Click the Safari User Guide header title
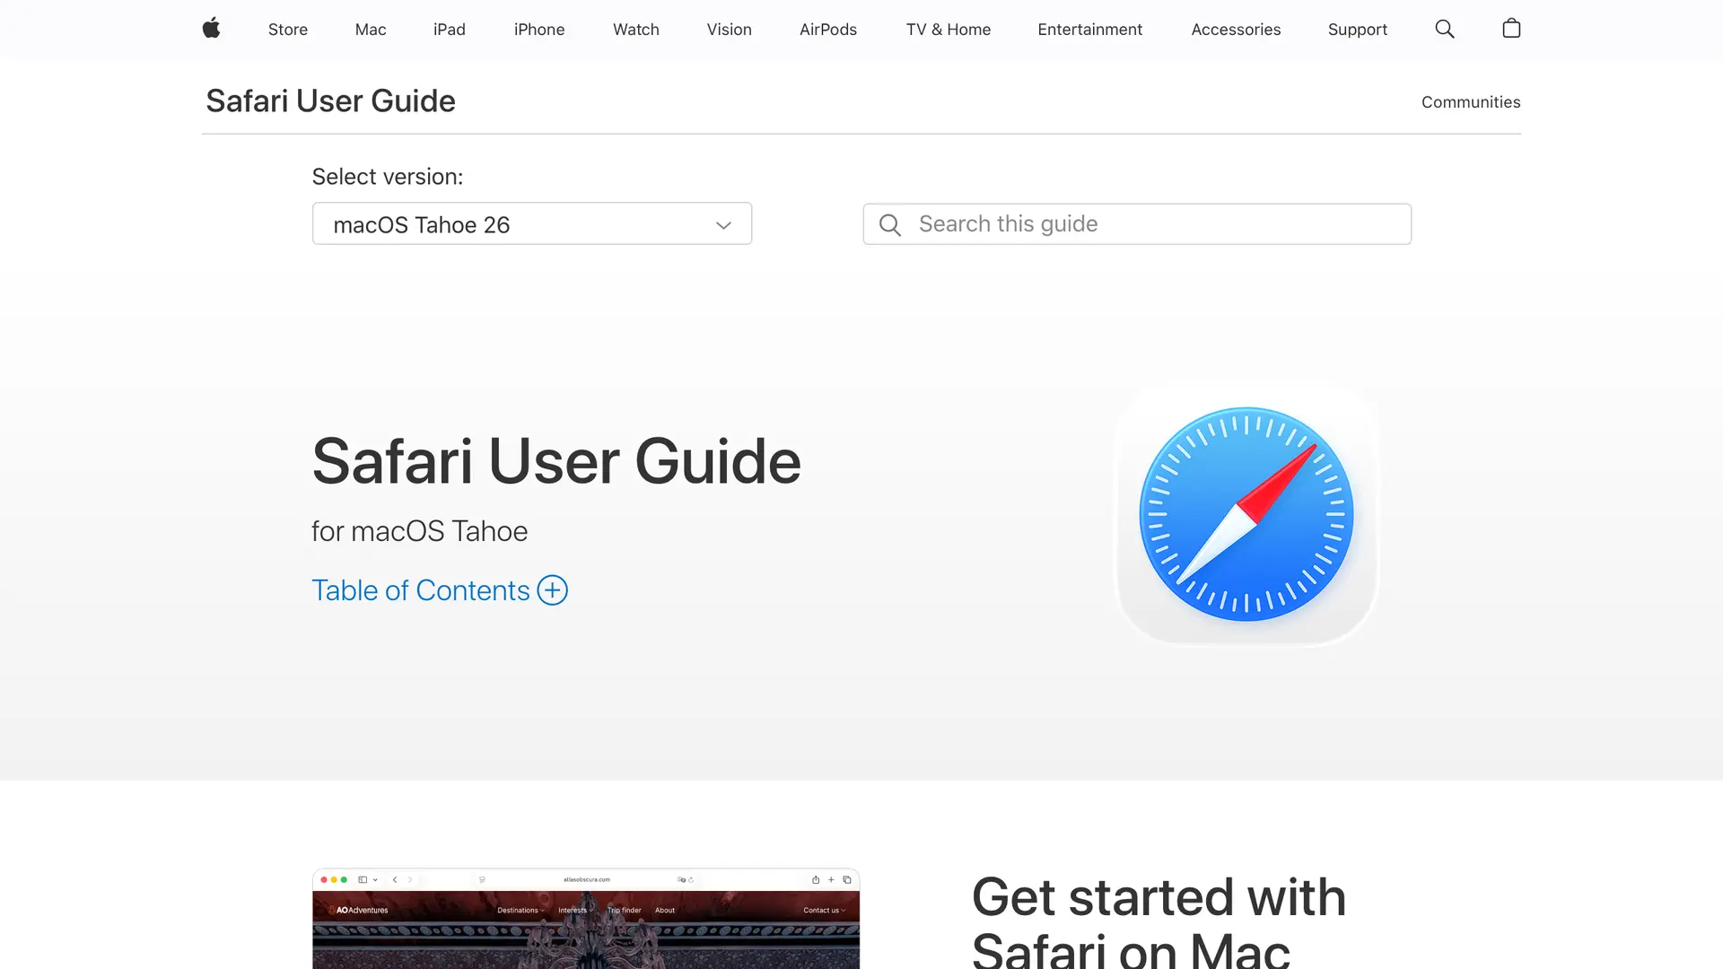The height and width of the screenshot is (969, 1723). pos(330,101)
